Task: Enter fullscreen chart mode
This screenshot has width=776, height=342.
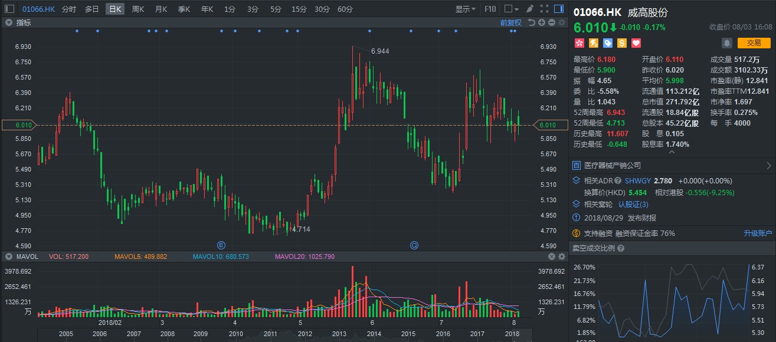Action: pos(544,9)
